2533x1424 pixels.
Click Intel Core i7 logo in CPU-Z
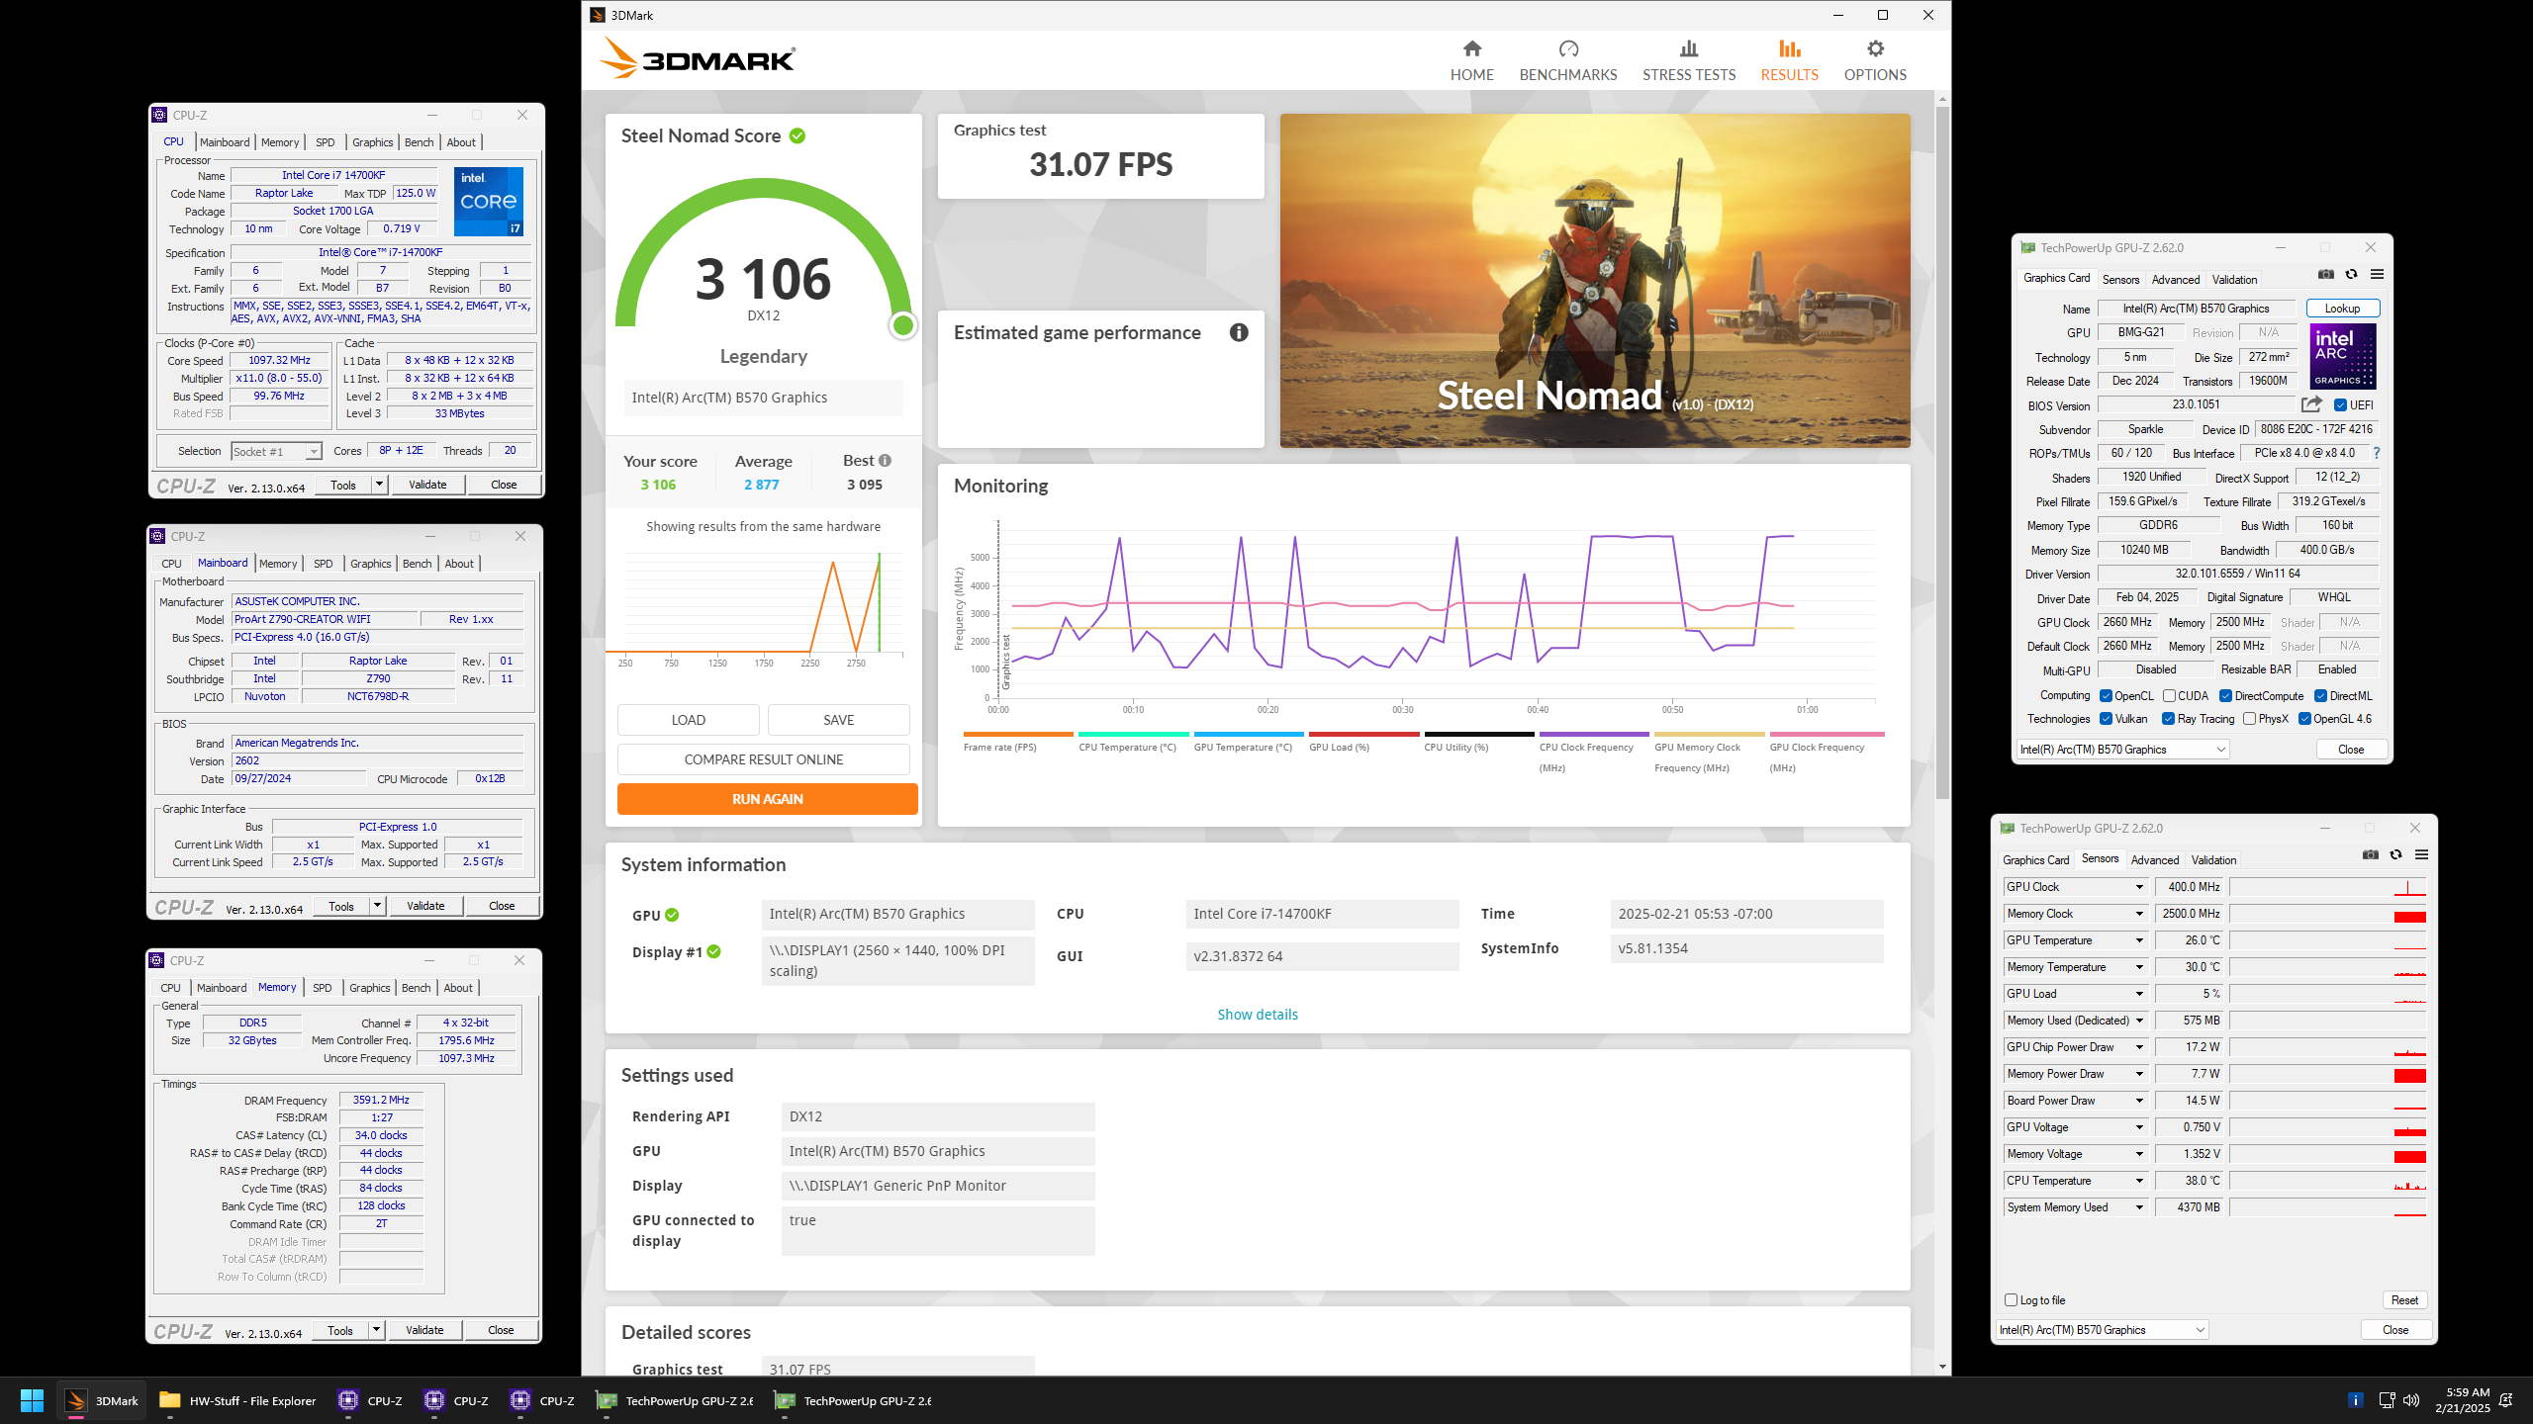(489, 202)
